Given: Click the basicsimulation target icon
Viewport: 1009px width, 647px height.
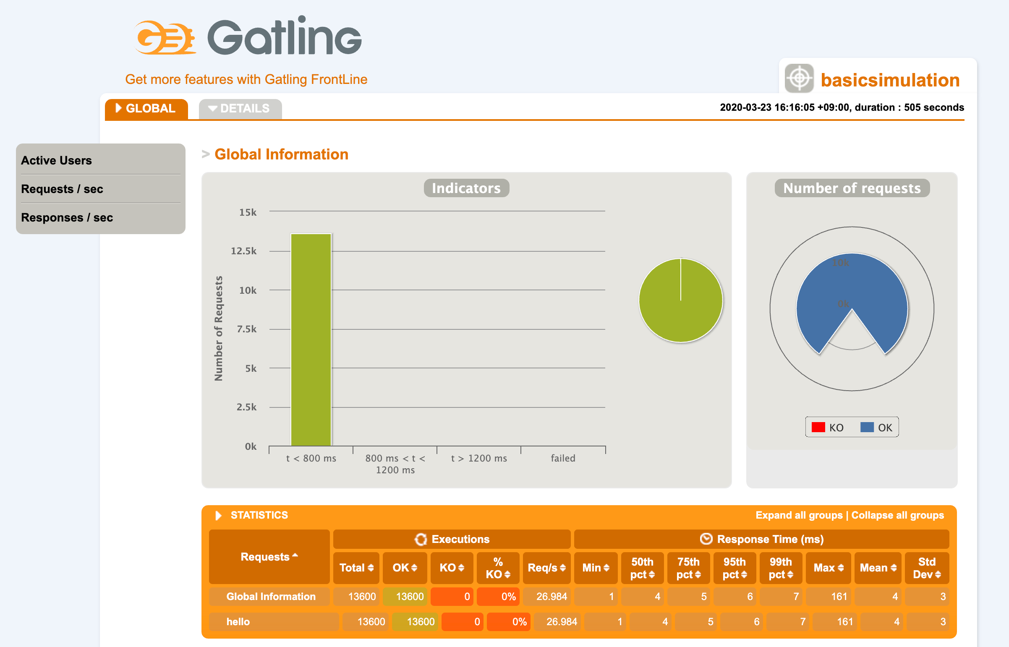Looking at the screenshot, I should (799, 78).
